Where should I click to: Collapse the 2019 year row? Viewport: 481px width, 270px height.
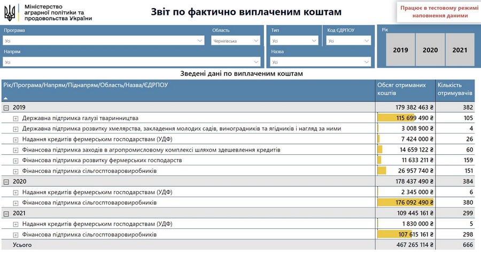tap(6, 108)
